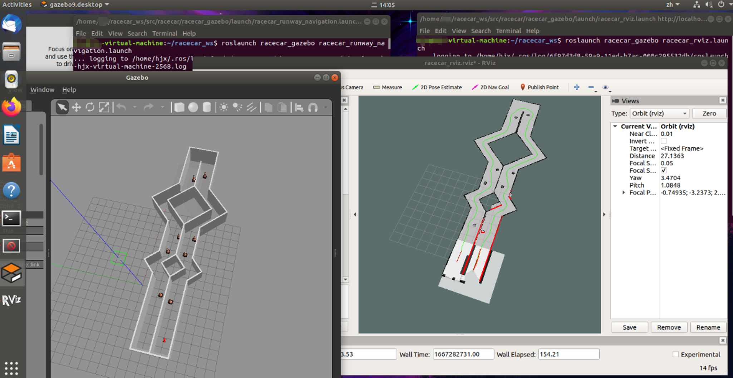The width and height of the screenshot is (733, 378).
Task: Click the Wall Time field
Action: 463,354
